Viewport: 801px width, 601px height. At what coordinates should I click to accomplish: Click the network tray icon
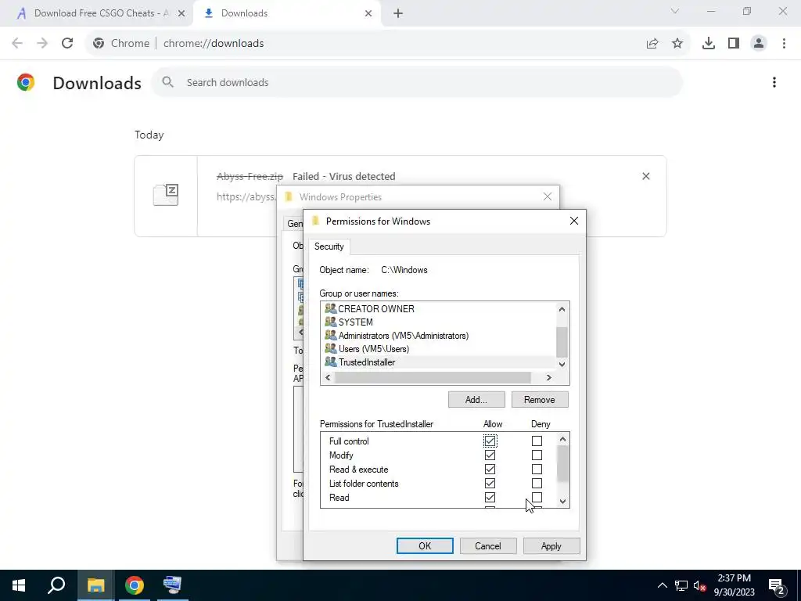681,585
